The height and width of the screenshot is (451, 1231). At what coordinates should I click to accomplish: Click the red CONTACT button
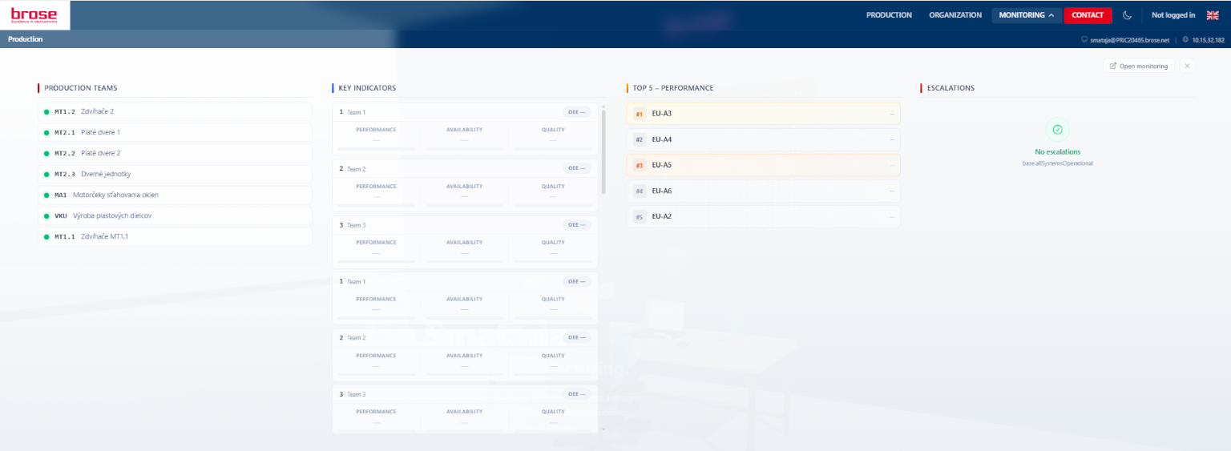[x=1088, y=15]
